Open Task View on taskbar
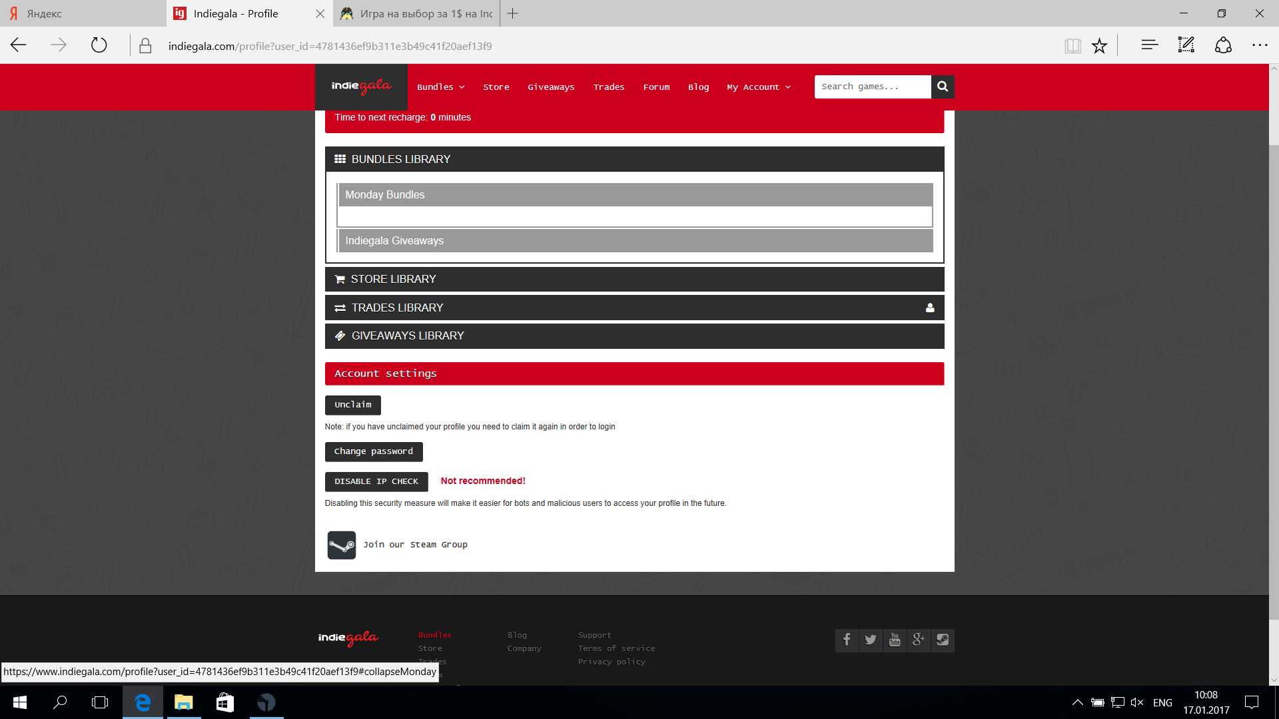The width and height of the screenshot is (1279, 719). [100, 702]
